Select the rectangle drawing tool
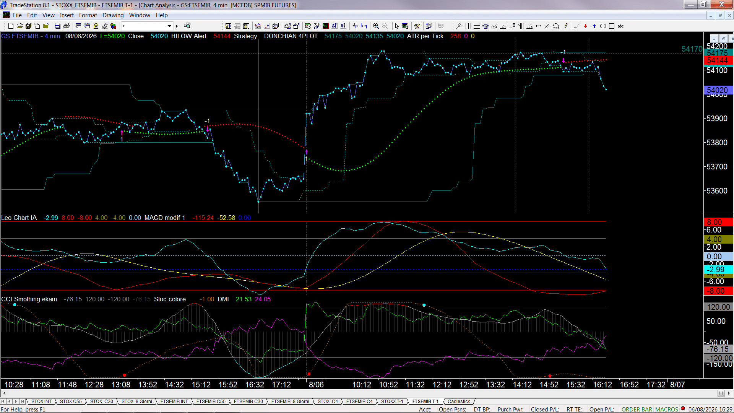 [x=612, y=26]
